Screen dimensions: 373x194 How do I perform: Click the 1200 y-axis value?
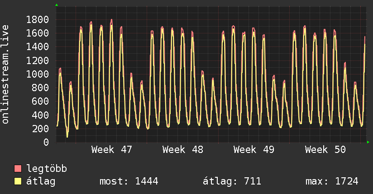click(38, 60)
